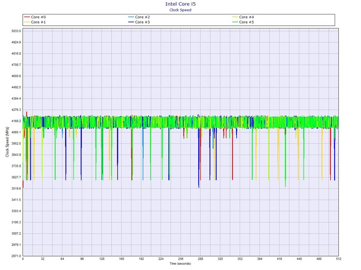Viewport: 361px width, 270px height.
Task: Click the Core #3 legend entry
Action: point(139,22)
